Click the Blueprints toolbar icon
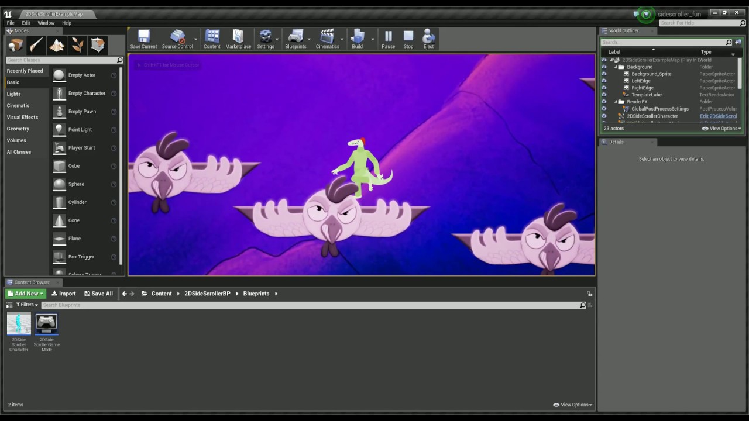This screenshot has width=749, height=421. pos(296,39)
